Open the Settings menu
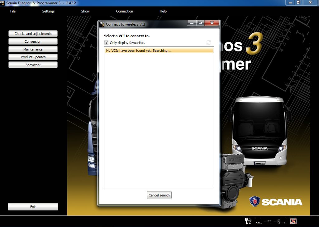 [x=48, y=11]
